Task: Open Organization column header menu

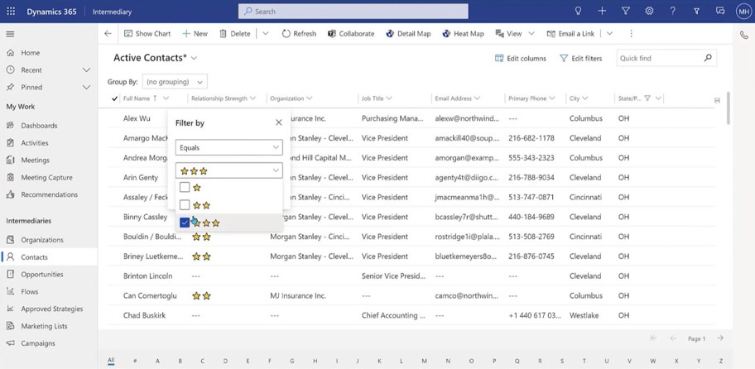Action: pyautogui.click(x=309, y=98)
